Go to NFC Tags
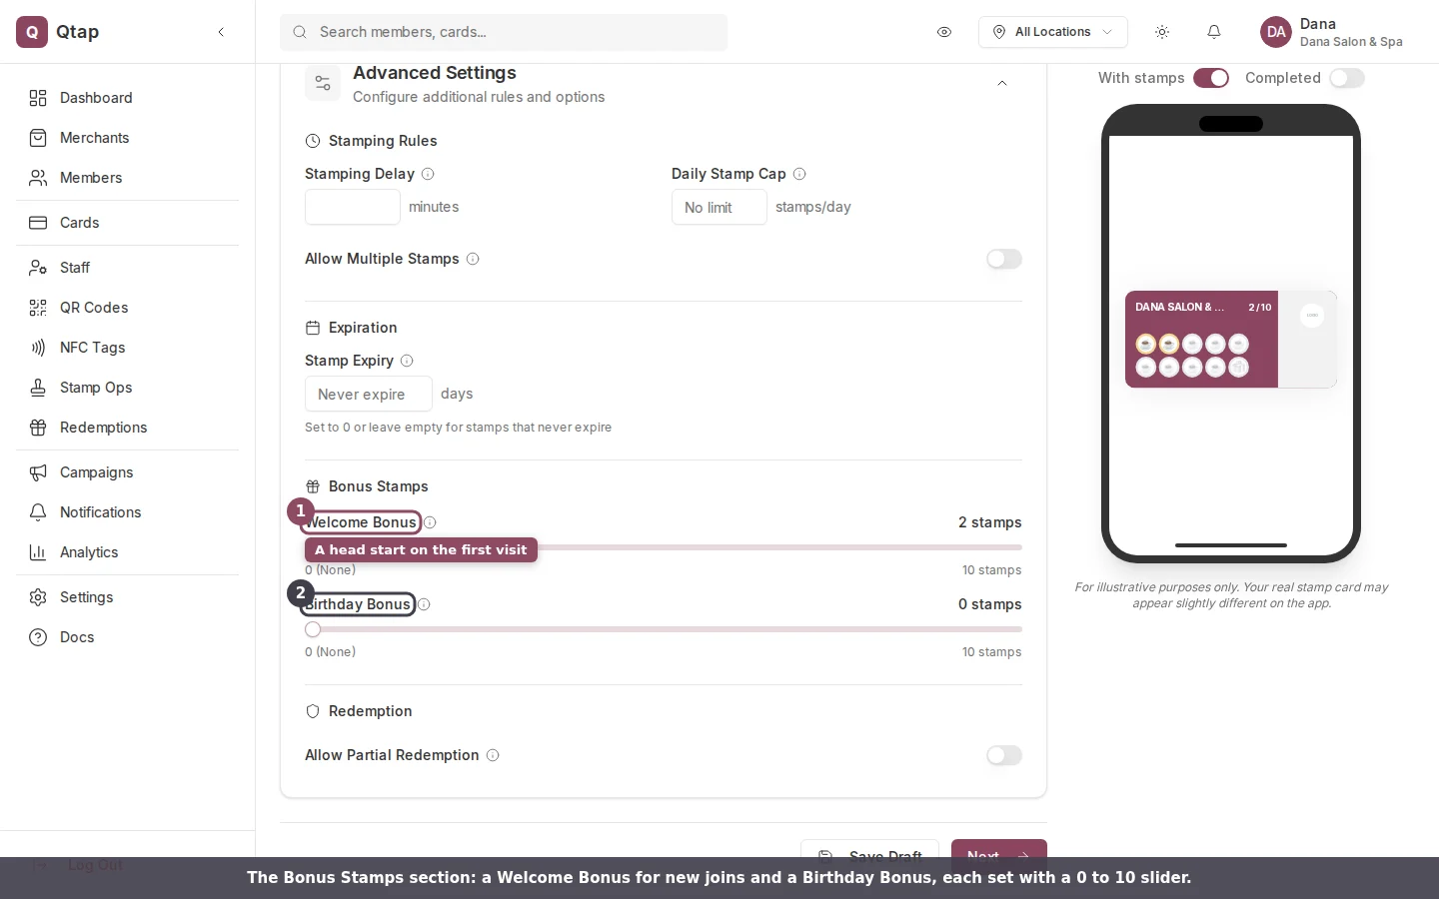This screenshot has width=1439, height=899. [127, 348]
